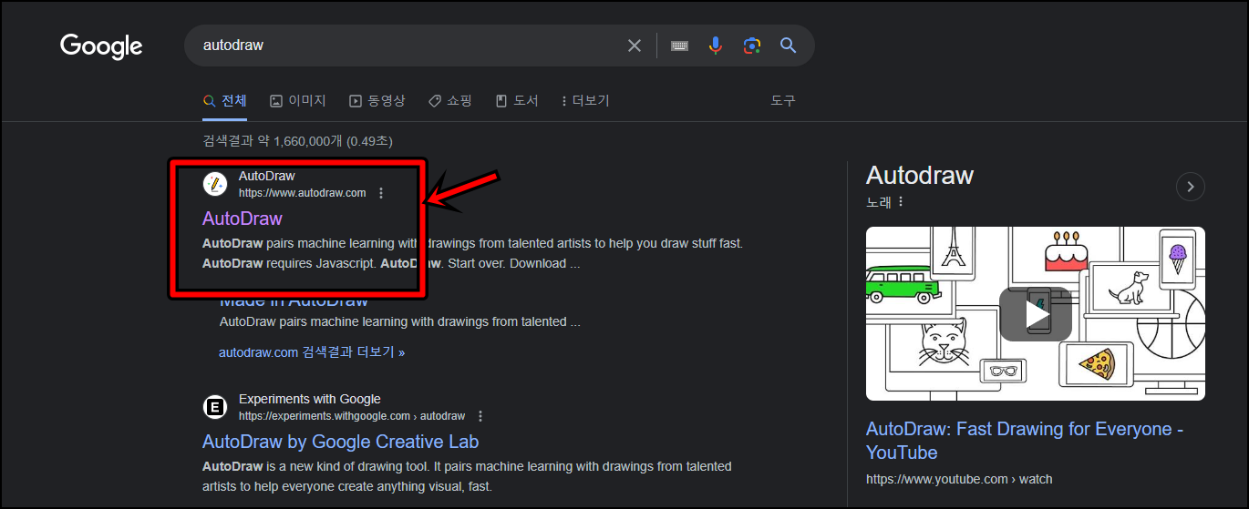Open options next to 노래 label

pyautogui.click(x=901, y=201)
